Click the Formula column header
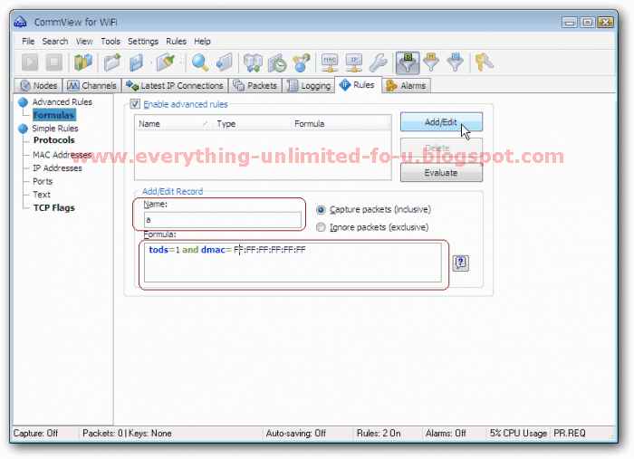 coord(341,124)
